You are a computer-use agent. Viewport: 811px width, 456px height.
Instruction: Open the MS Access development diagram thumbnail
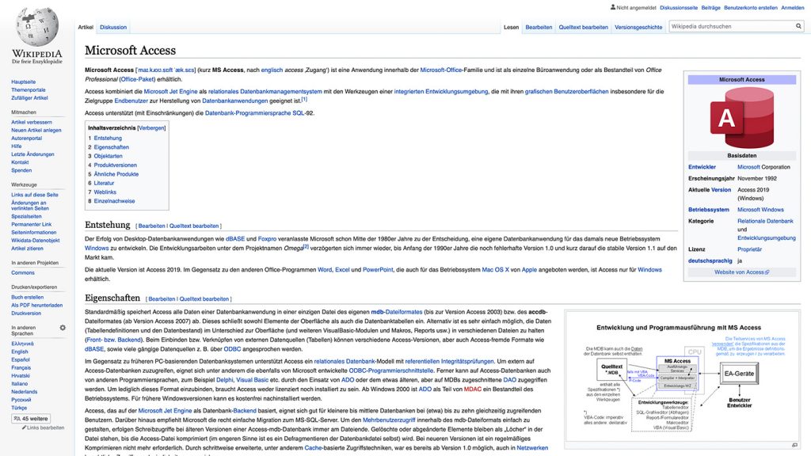pos(682,378)
